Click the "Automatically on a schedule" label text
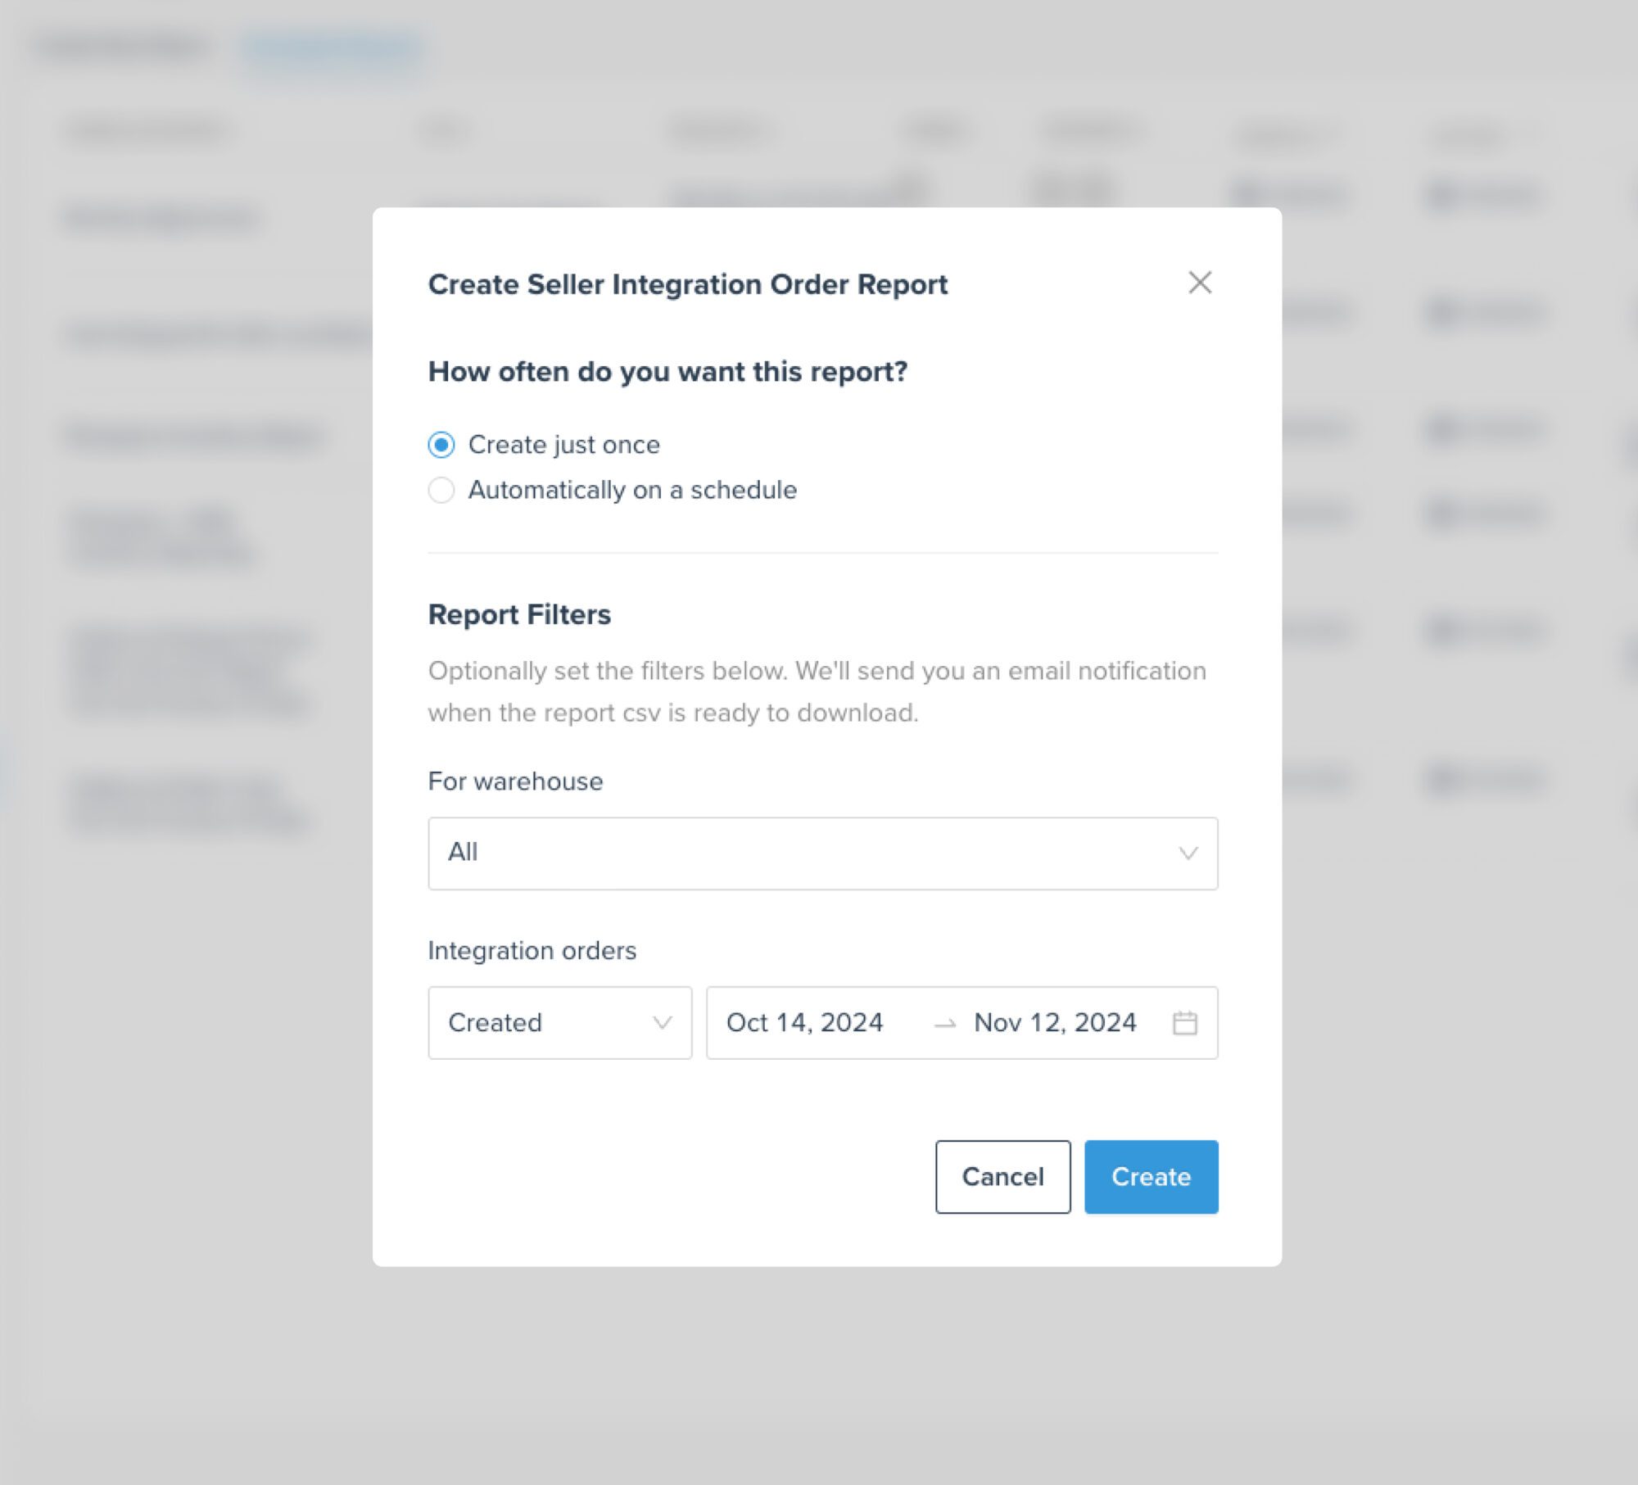The width and height of the screenshot is (1638, 1485). click(x=632, y=490)
